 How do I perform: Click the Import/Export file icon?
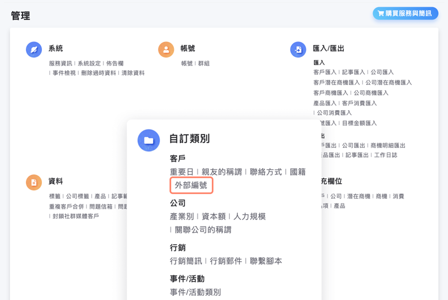(298, 50)
